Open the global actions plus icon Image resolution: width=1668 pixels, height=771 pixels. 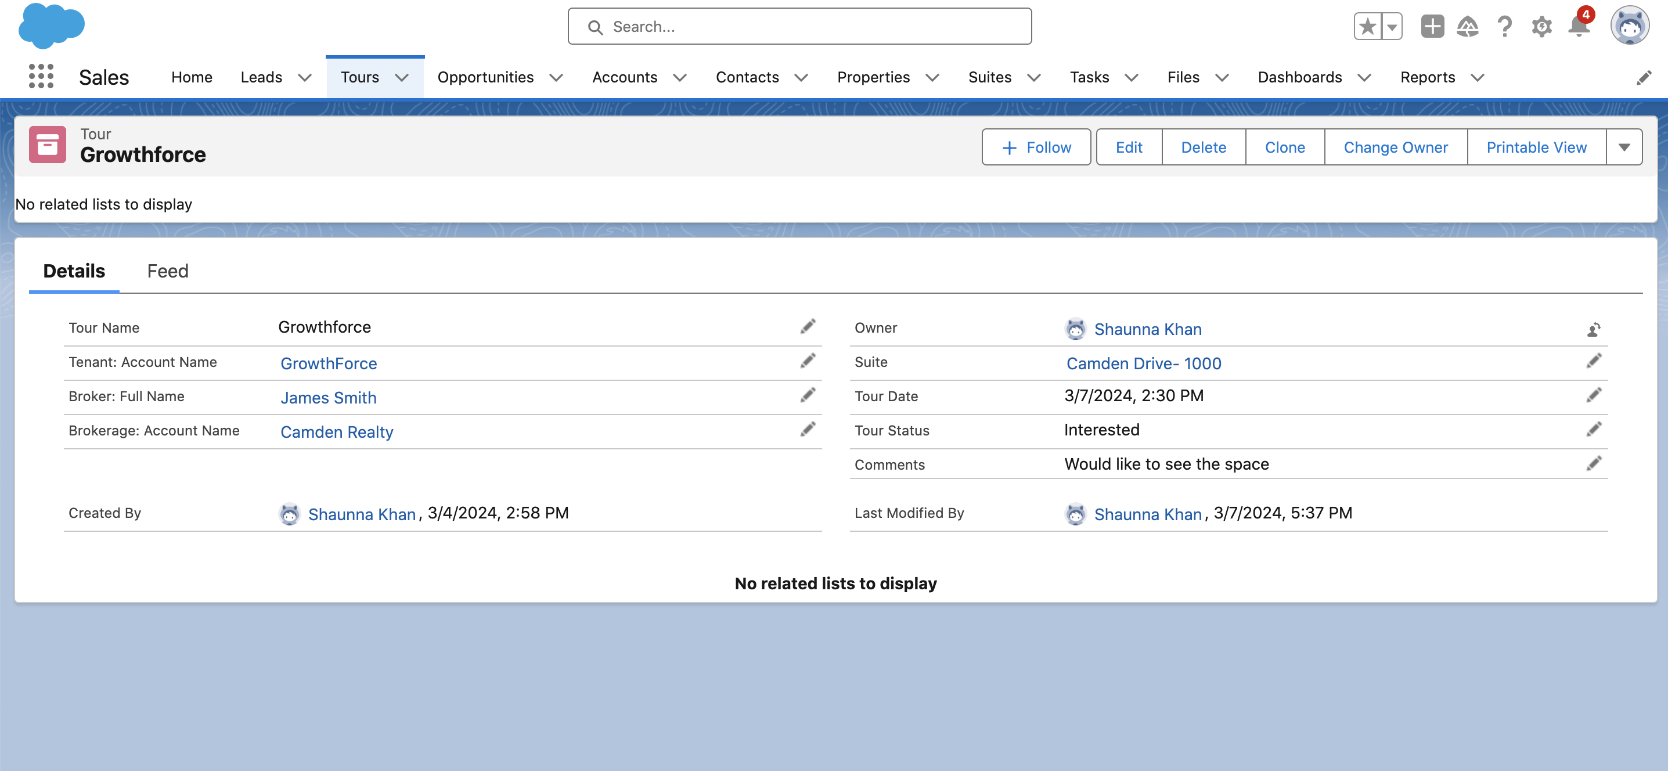(1432, 27)
